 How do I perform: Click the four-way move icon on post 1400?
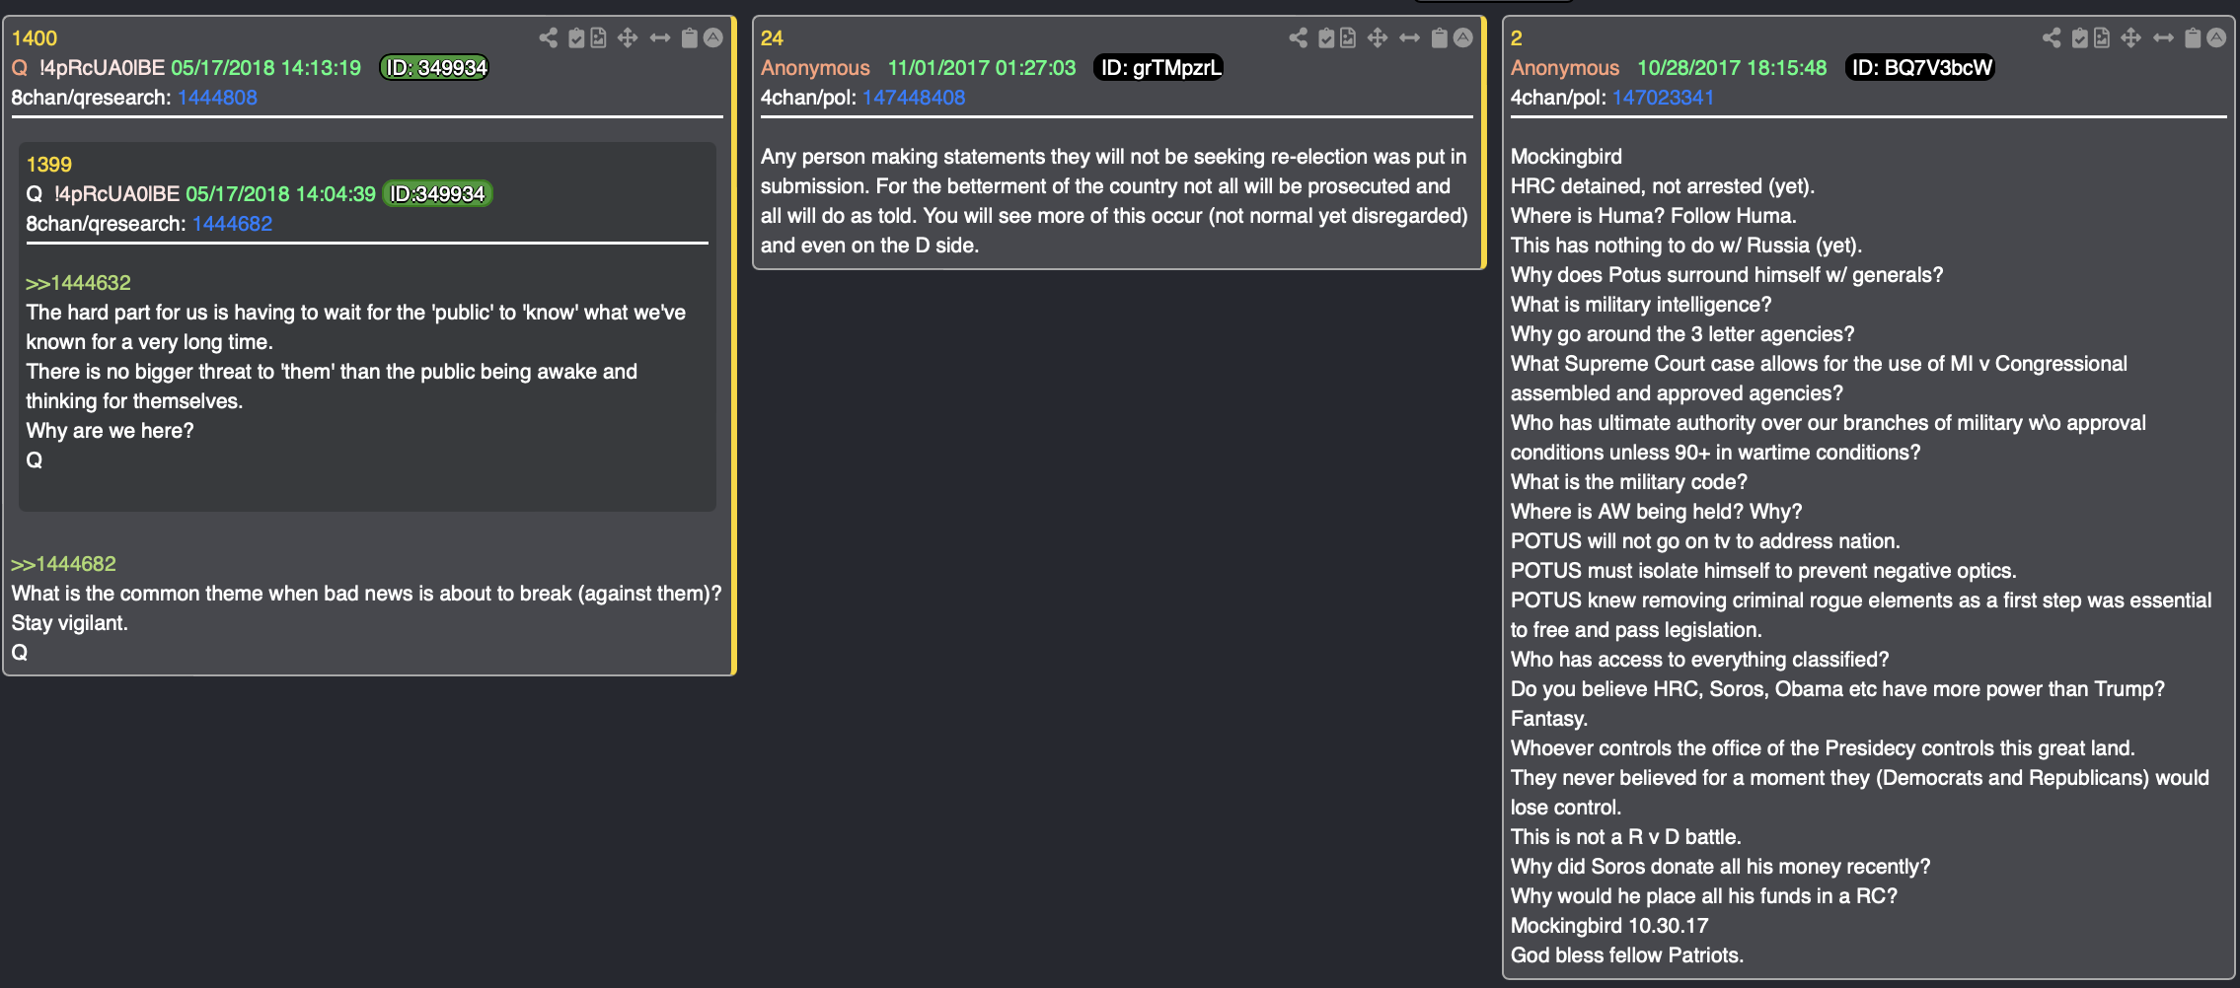coord(628,37)
